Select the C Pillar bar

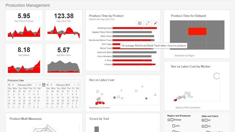click(132, 60)
